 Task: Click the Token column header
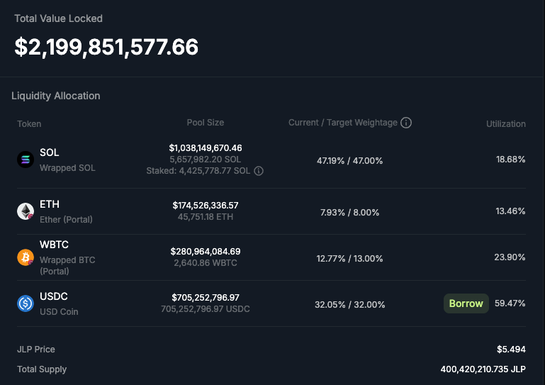[x=29, y=124]
